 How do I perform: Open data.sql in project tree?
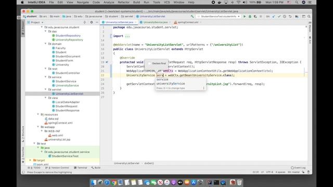pos(53,119)
